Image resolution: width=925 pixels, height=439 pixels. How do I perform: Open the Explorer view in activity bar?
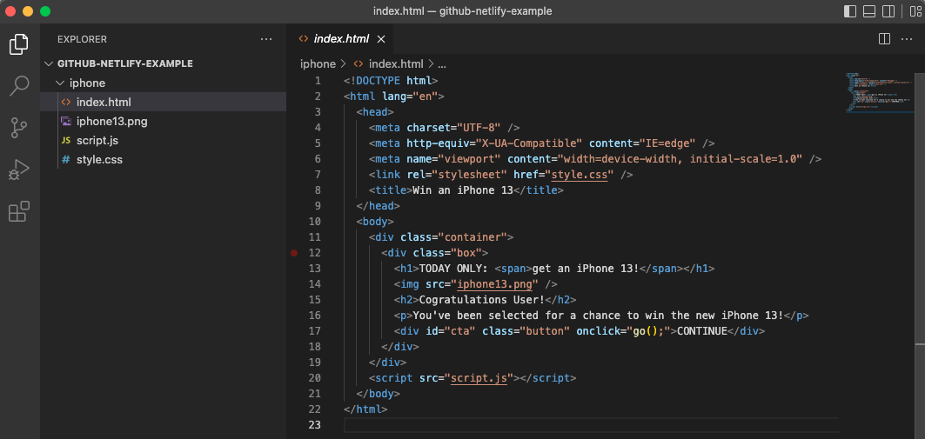pyautogui.click(x=19, y=44)
